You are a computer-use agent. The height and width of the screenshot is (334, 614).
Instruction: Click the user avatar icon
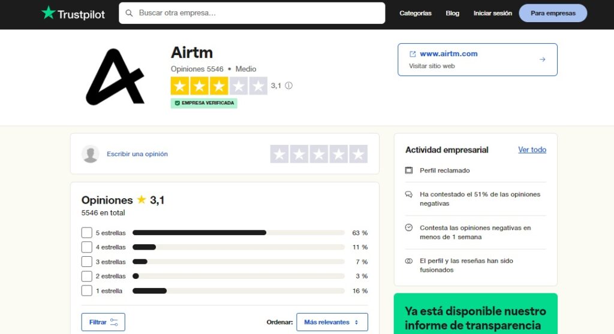pos(91,154)
